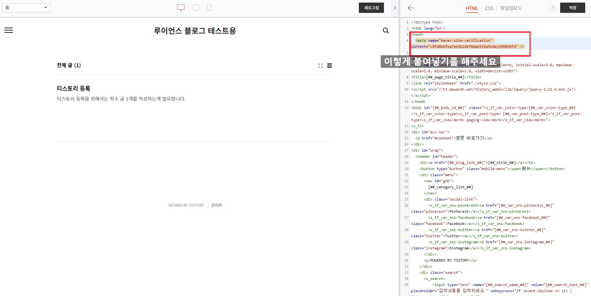The width and height of the screenshot is (591, 296).
Task: Click the <html lang="ko"> code line
Action: [428, 28]
